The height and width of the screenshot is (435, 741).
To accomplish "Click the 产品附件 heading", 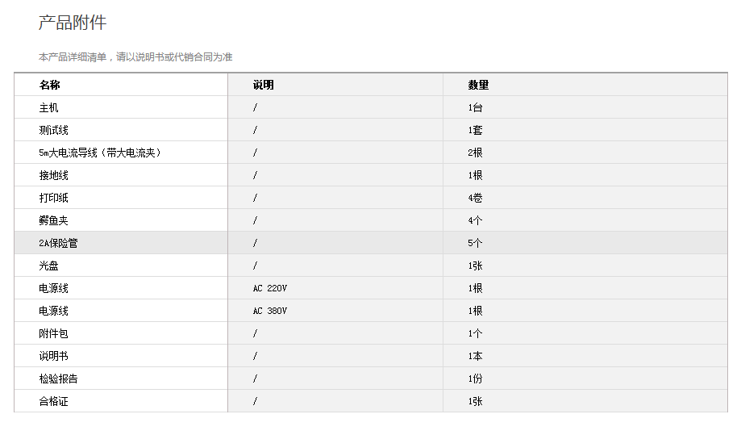I will [73, 23].
